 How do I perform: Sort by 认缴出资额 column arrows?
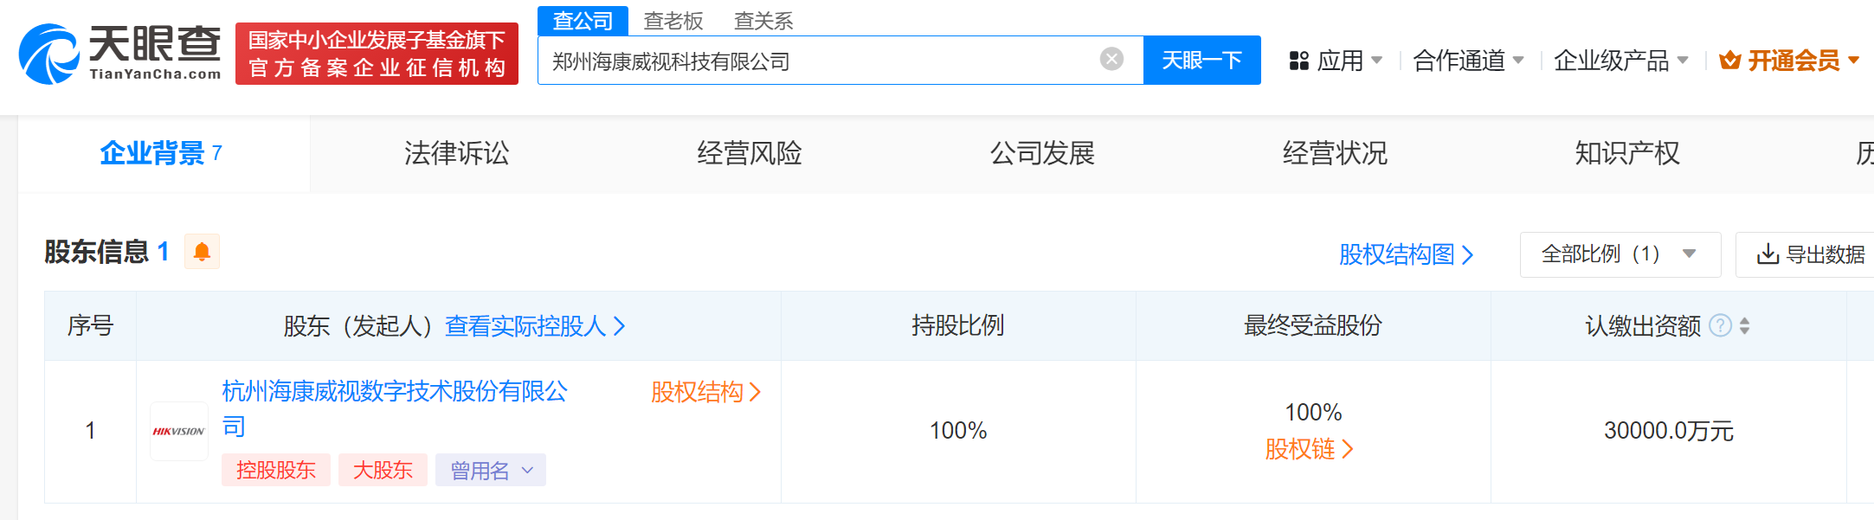pyautogui.click(x=1744, y=325)
